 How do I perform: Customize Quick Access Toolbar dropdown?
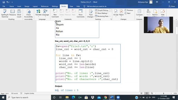click(12, 2)
